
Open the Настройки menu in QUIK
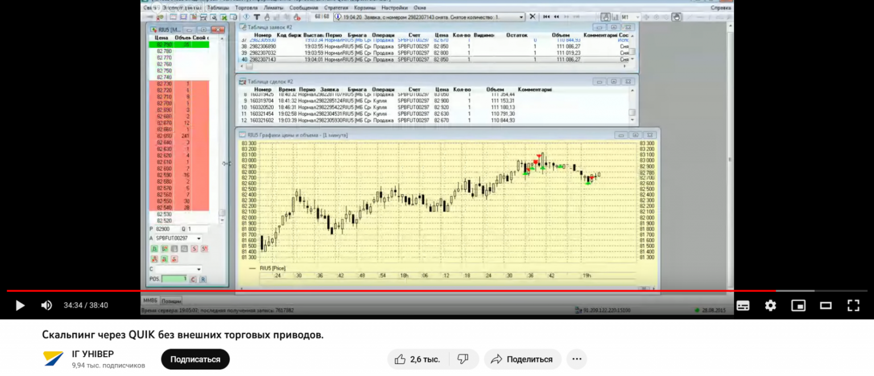point(394,8)
